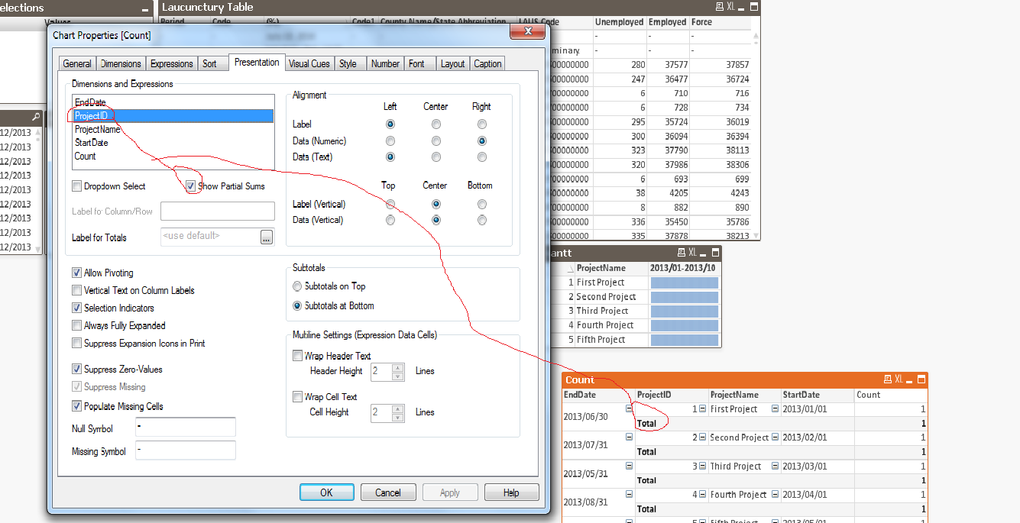Image resolution: width=1020 pixels, height=523 pixels.
Task: Collapse the 2013/07/31 EndDate row
Action: point(629,437)
